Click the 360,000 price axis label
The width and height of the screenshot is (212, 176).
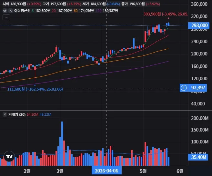[x=199, y=4]
